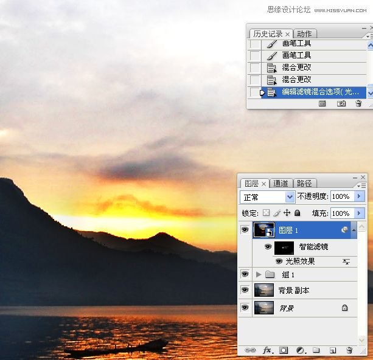373x360 pixels.
Task: Set history brush source for first 混合更改
Action: tap(255, 67)
